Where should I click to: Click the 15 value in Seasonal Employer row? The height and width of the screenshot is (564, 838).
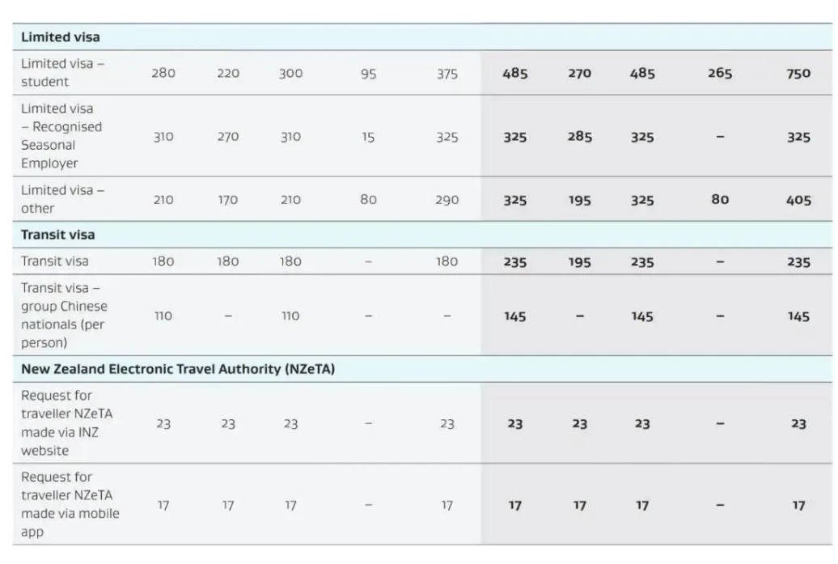click(368, 137)
